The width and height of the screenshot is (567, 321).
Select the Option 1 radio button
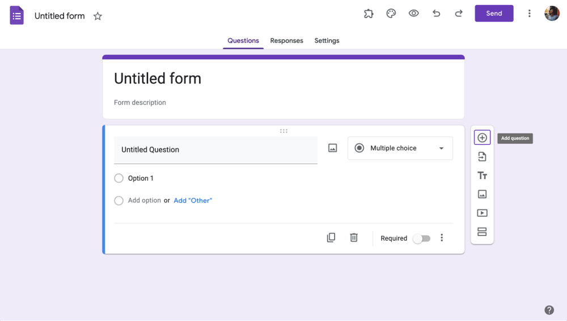[x=119, y=178]
